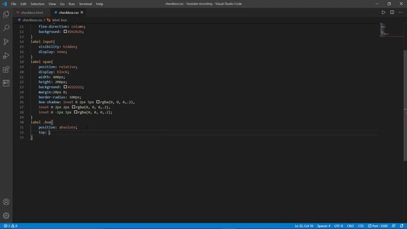Open the bottom panel icon below Extensions
Screen dimensions: 407x229
6,83
